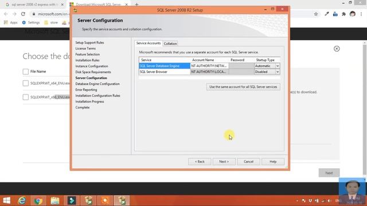Check the SQLEXPRWT_x86_ENU.exe checkbox
Viewport: 367px width, 206px height.
tap(25, 97)
